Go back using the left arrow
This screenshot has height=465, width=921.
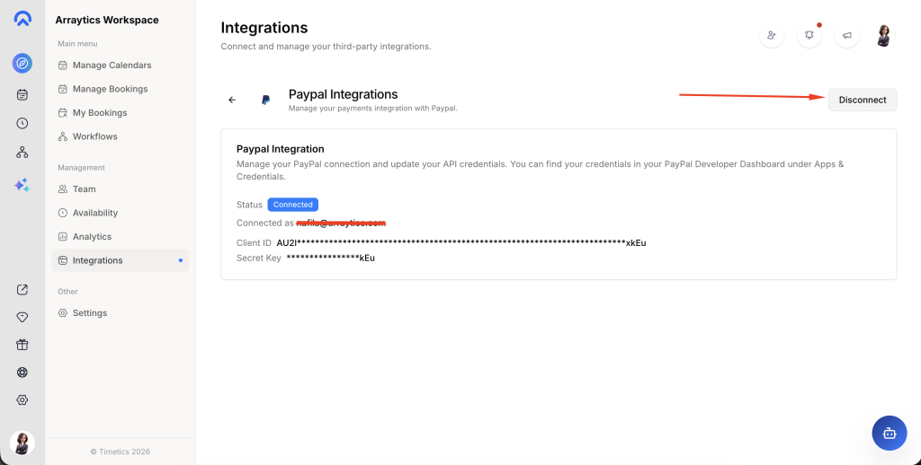pos(232,100)
